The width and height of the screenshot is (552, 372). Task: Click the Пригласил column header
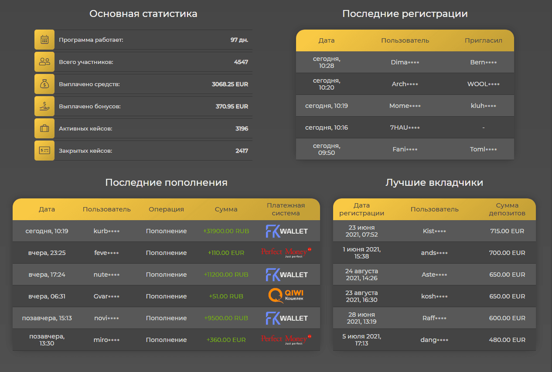483,40
